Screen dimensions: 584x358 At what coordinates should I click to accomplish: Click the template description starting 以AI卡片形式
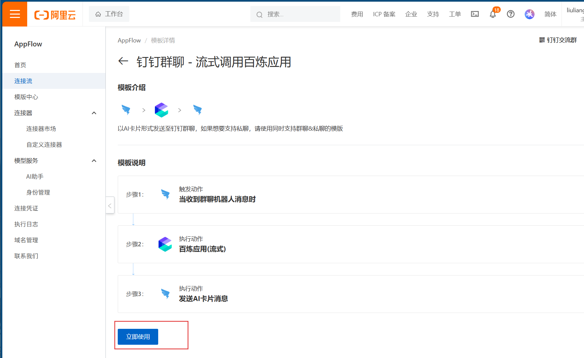[230, 129]
